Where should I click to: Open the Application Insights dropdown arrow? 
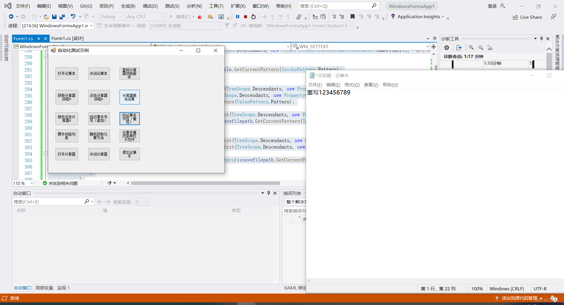click(x=443, y=17)
